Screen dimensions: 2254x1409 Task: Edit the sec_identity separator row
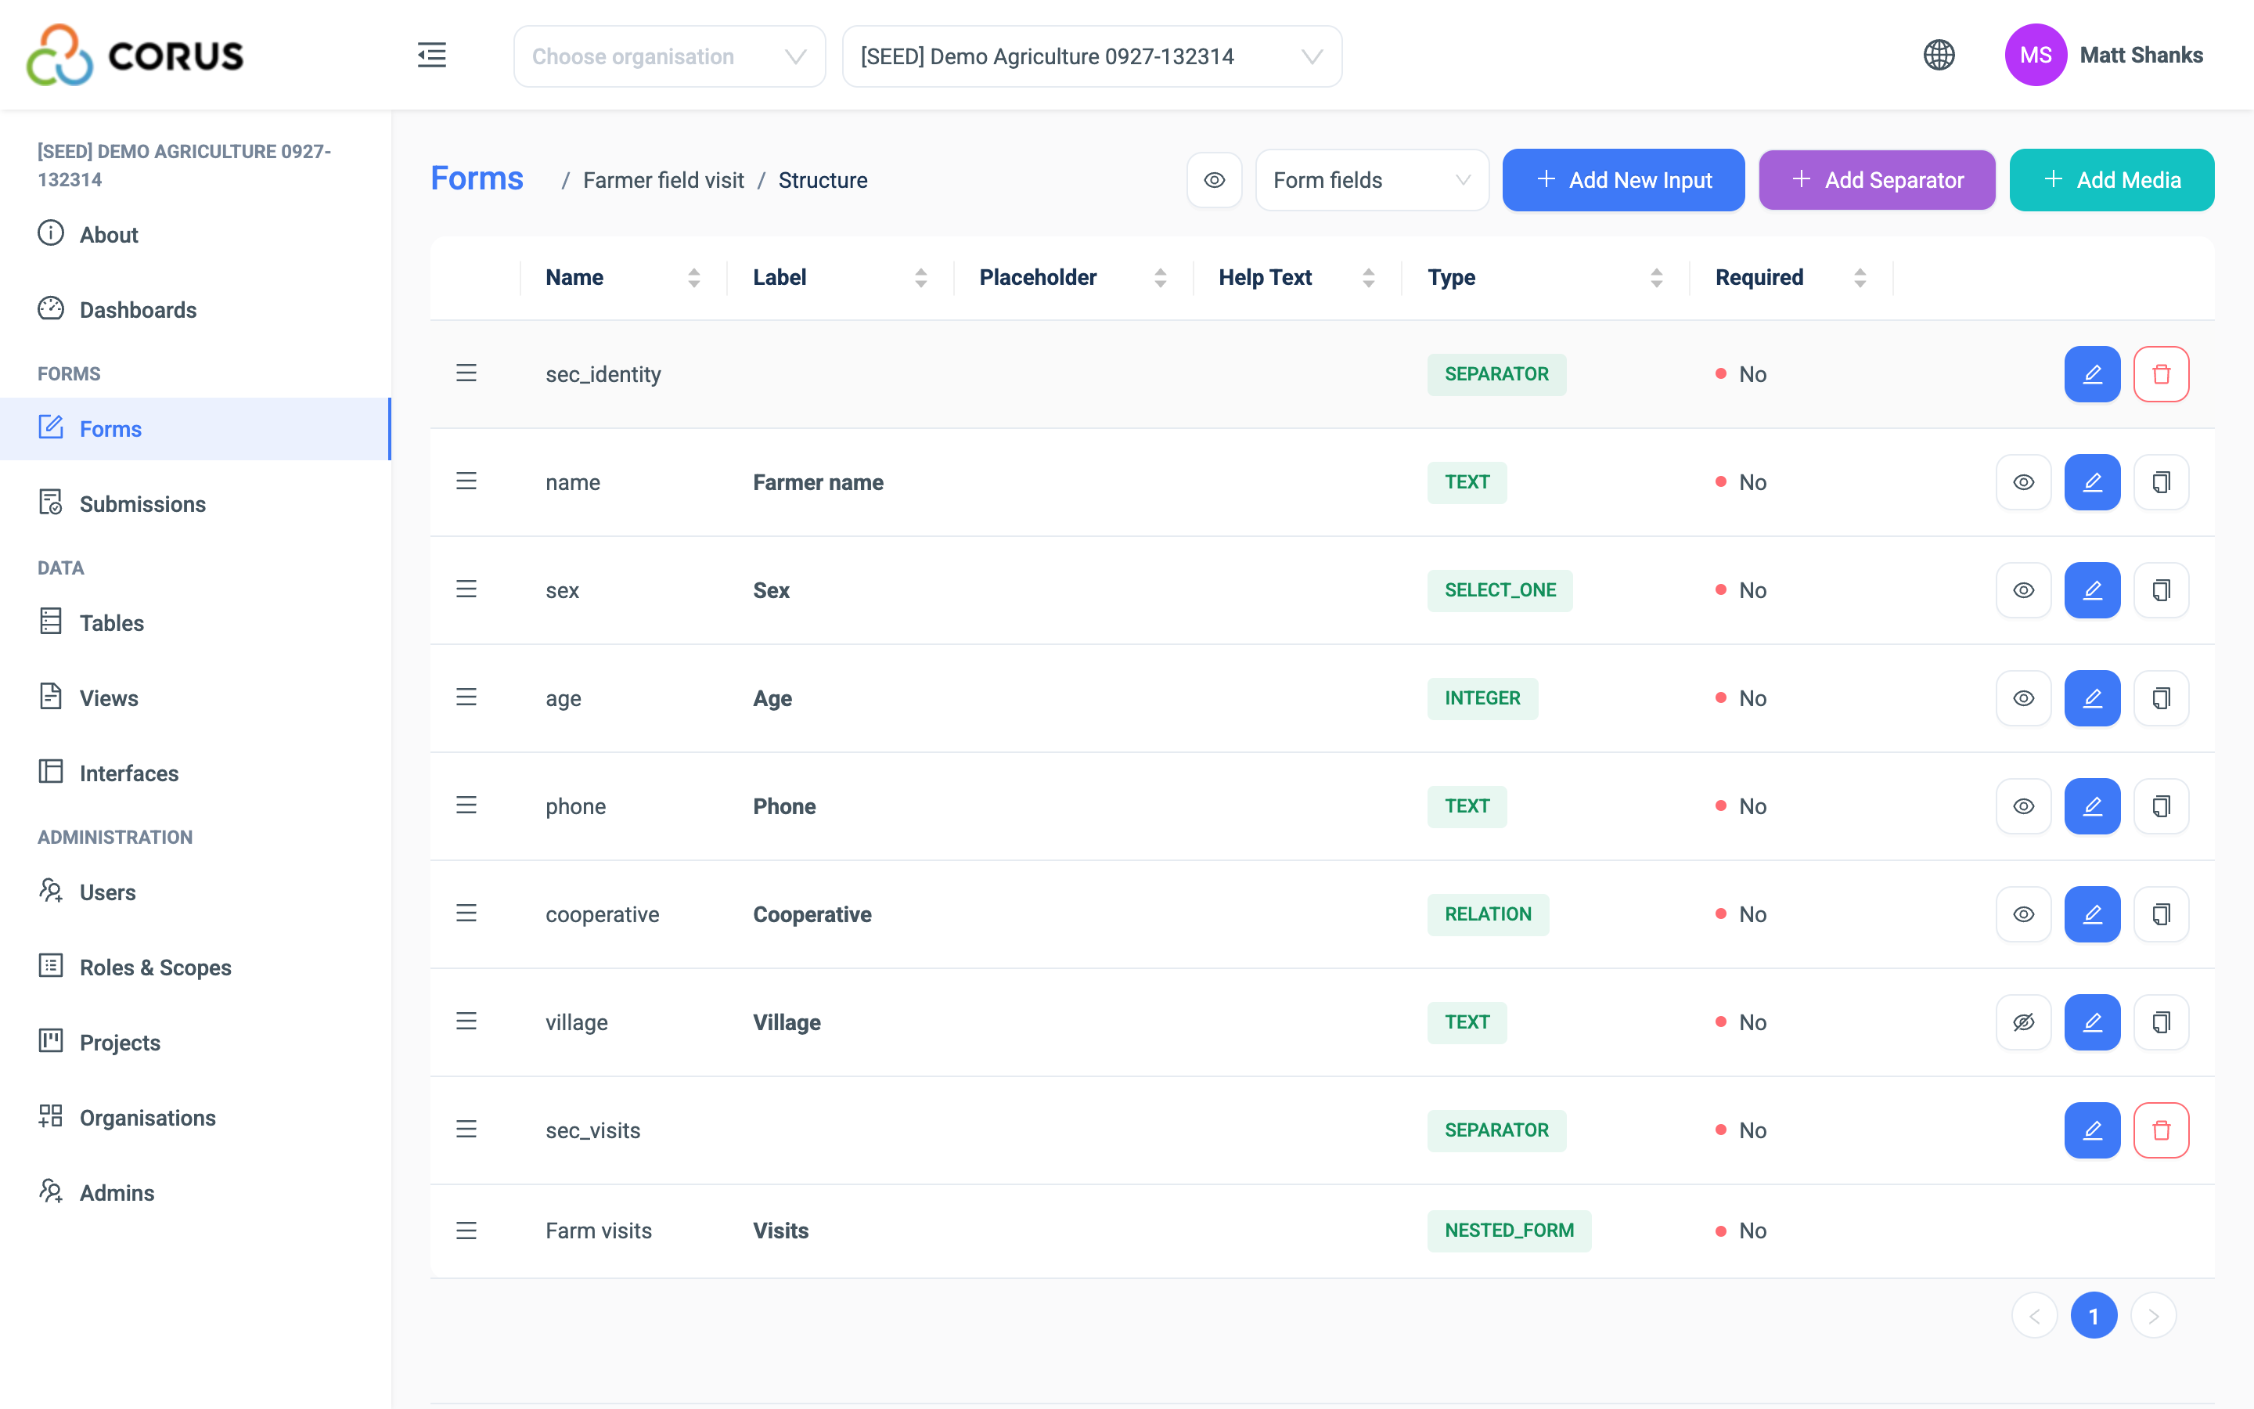(2092, 373)
